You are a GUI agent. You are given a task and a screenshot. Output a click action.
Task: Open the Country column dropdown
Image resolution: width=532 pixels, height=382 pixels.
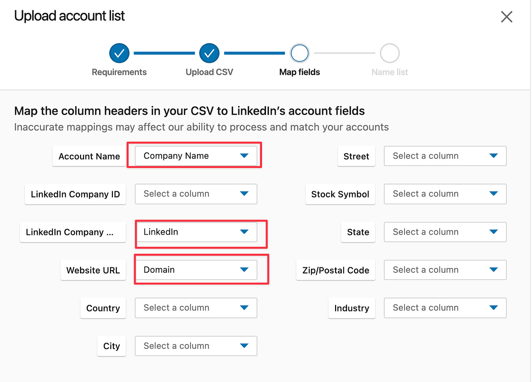pyautogui.click(x=196, y=308)
